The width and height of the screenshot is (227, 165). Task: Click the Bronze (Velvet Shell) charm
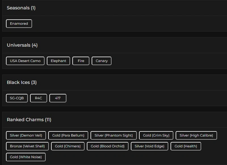[27, 146]
